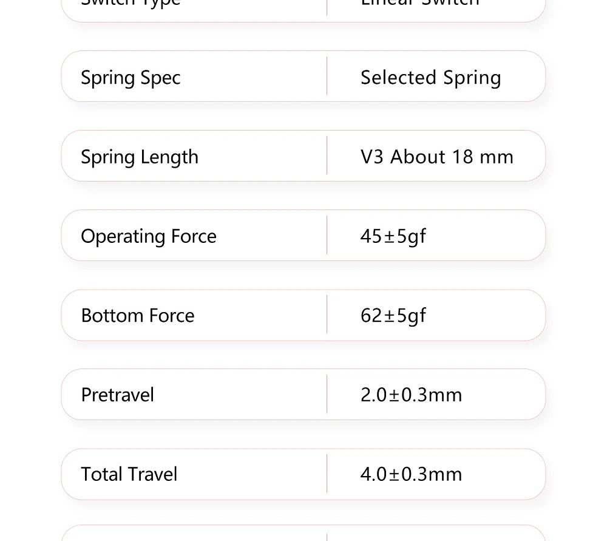Screen dimensions: 607x541
Task: Select the 45±5gf value
Action: pos(393,236)
